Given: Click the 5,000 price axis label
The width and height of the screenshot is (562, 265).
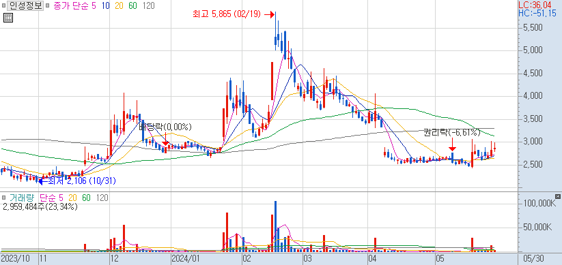Looking at the screenshot, I should tap(533, 50).
